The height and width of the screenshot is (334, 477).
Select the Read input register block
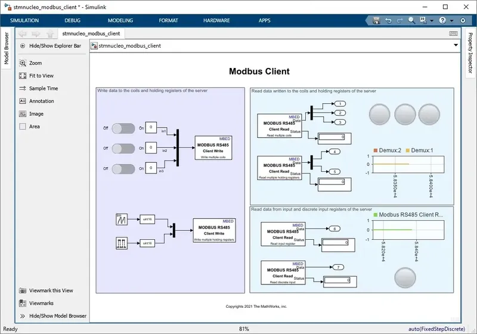point(283,234)
